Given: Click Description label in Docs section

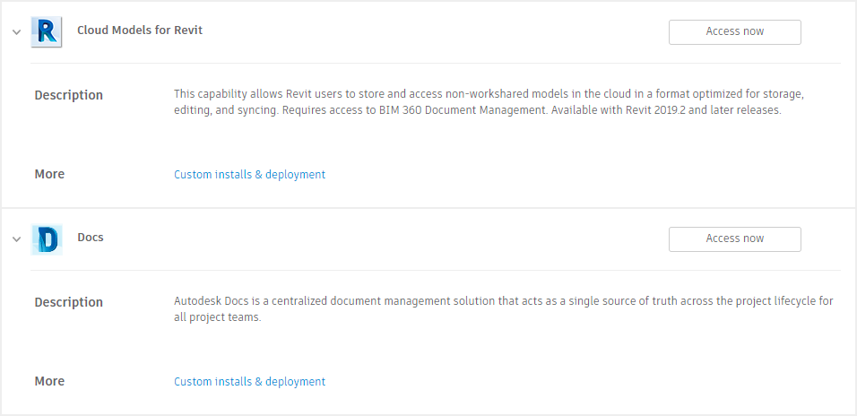Looking at the screenshot, I should point(68,302).
